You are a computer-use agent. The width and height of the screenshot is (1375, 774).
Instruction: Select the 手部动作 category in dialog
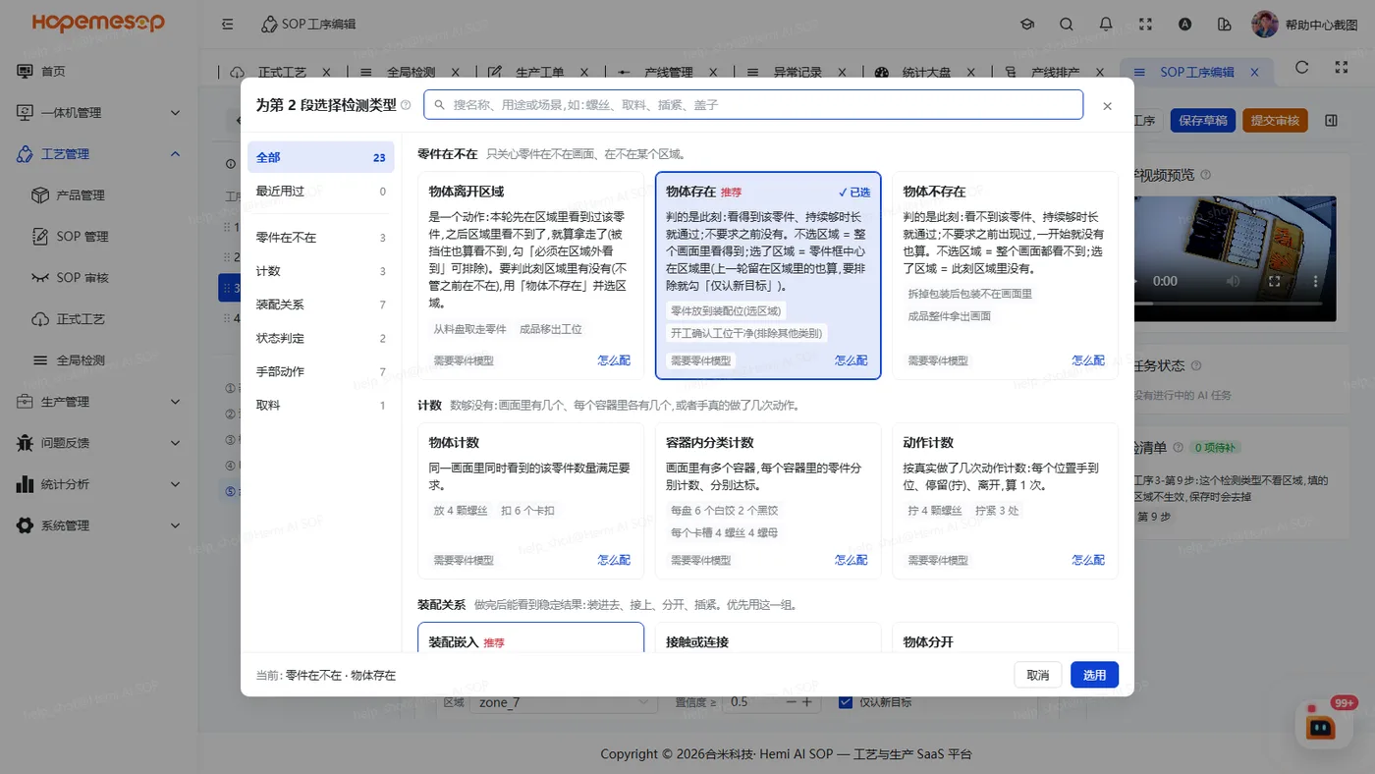click(321, 371)
